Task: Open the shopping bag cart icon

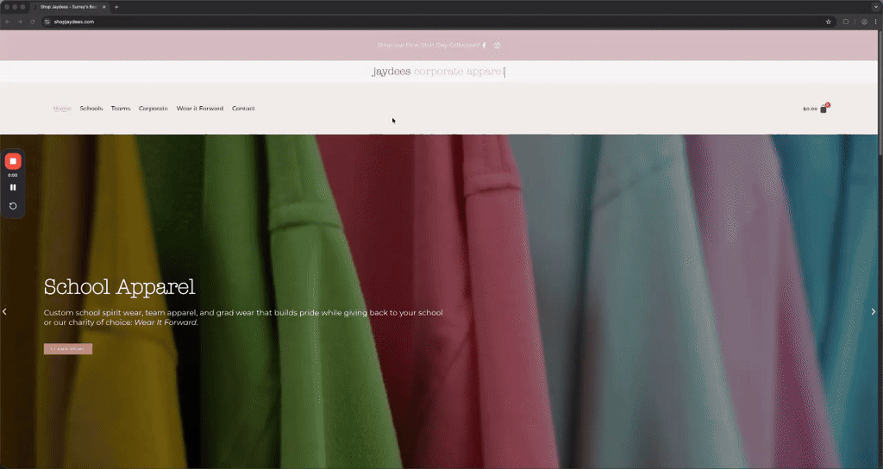Action: [x=824, y=108]
